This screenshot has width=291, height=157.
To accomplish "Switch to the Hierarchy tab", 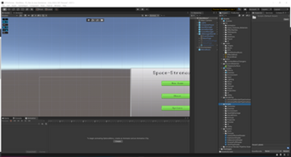I will [197, 13].
